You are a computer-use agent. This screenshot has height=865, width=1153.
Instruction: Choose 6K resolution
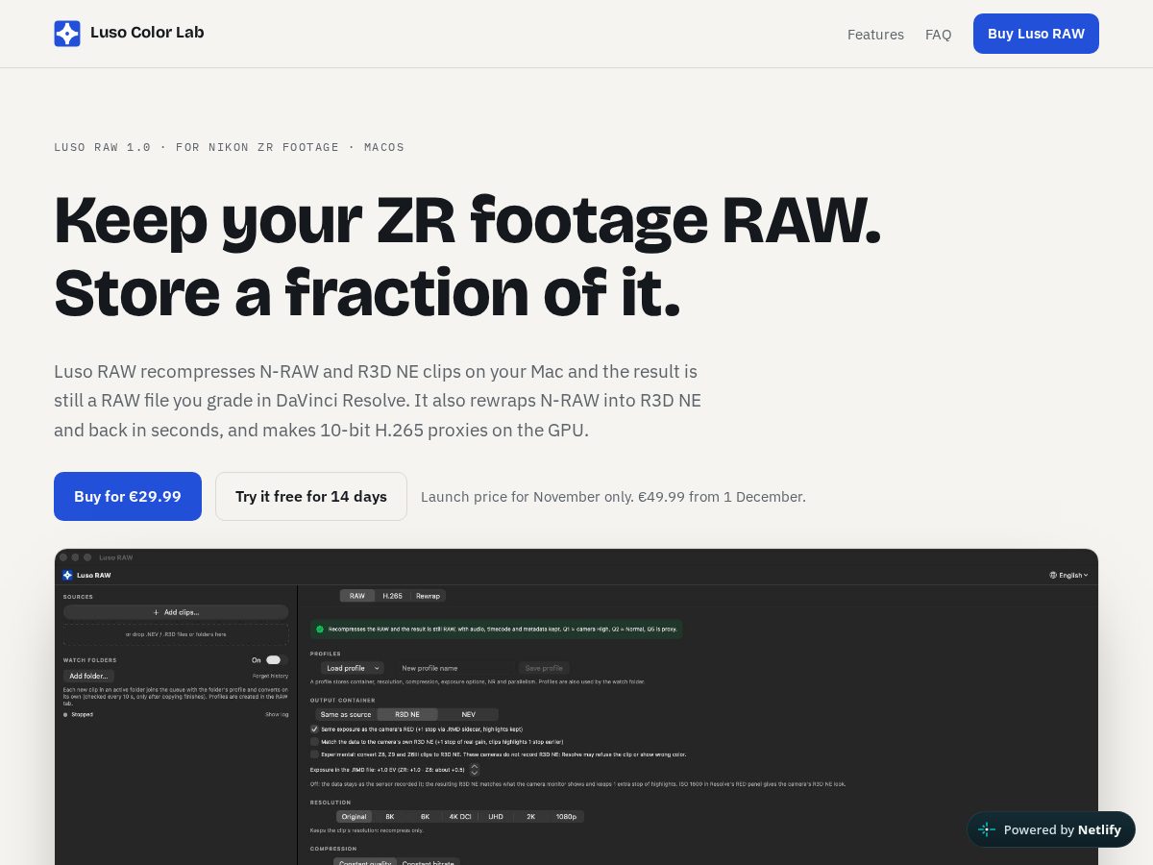click(425, 816)
